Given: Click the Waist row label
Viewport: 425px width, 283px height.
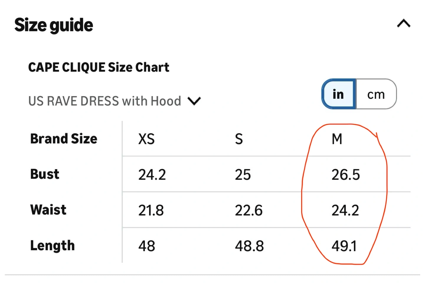Looking at the screenshot, I should pyautogui.click(x=48, y=210).
